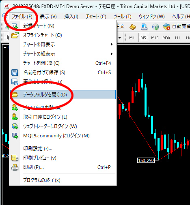Click the Web Trader login globe icon
The image size is (190, 205).
pos(15,126)
